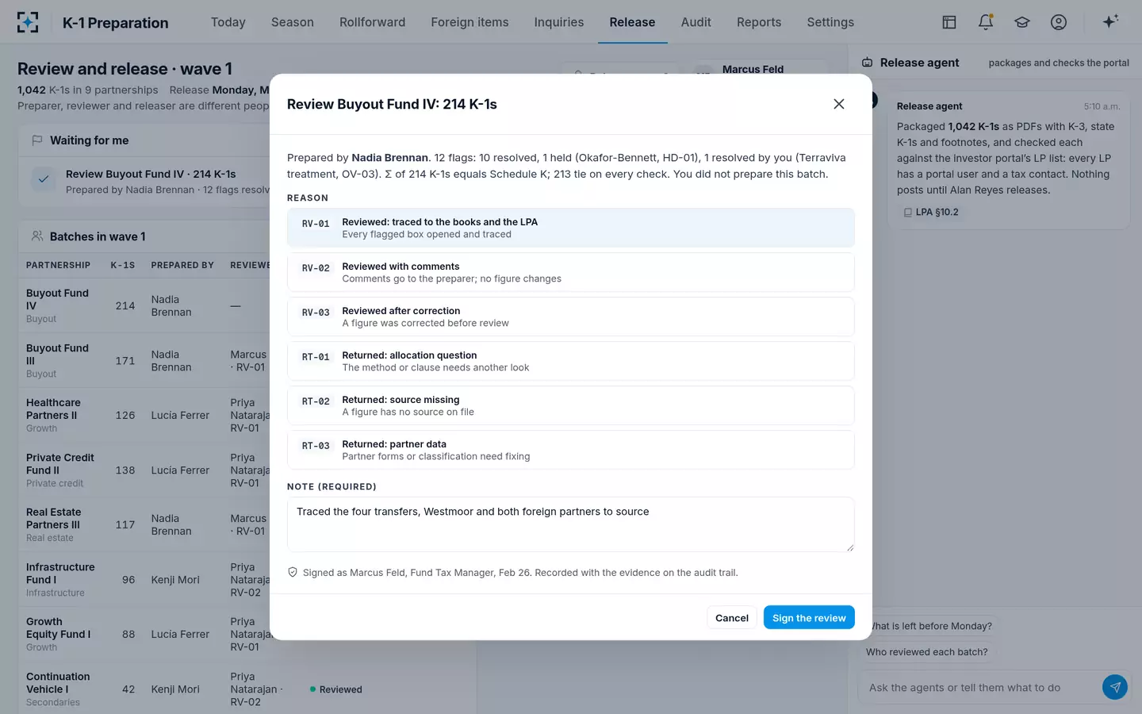1142x714 pixels.
Task: Toggle the sparkle AI assistant icon
Action: [1110, 21]
